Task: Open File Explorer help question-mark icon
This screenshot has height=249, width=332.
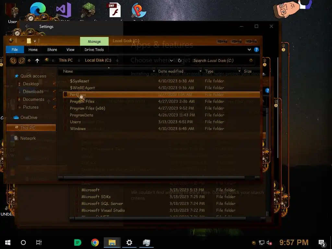Action: click(x=256, y=50)
